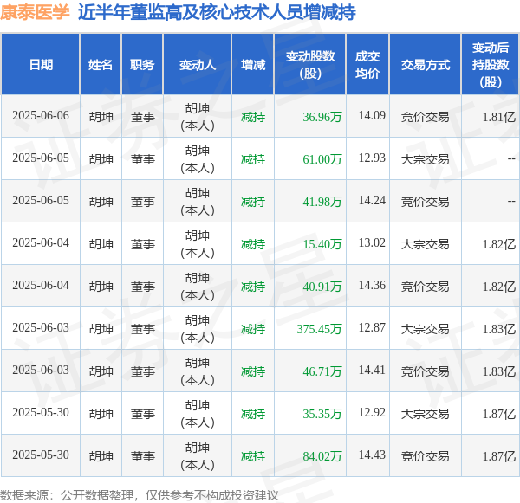The height and width of the screenshot is (503, 520).
Task: Click 1.87亿 in the 84.02万 row
Action: coord(499,456)
